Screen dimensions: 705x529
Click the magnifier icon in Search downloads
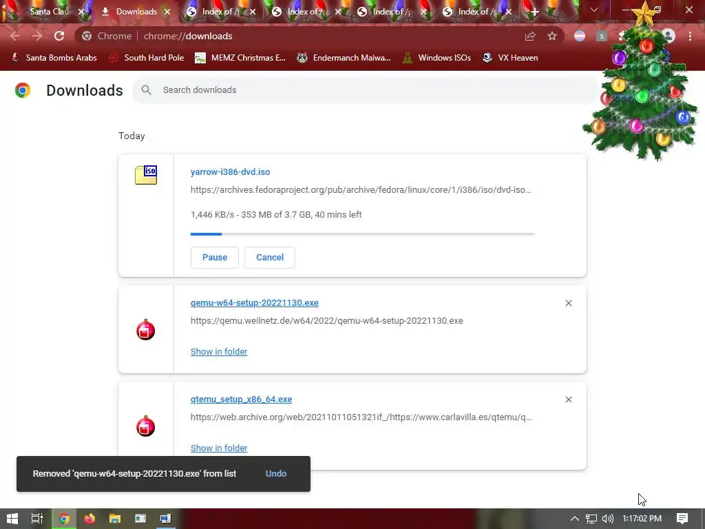click(146, 90)
